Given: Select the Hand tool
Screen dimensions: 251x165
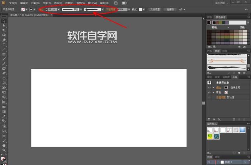Looking at the screenshot, I should [4, 146].
